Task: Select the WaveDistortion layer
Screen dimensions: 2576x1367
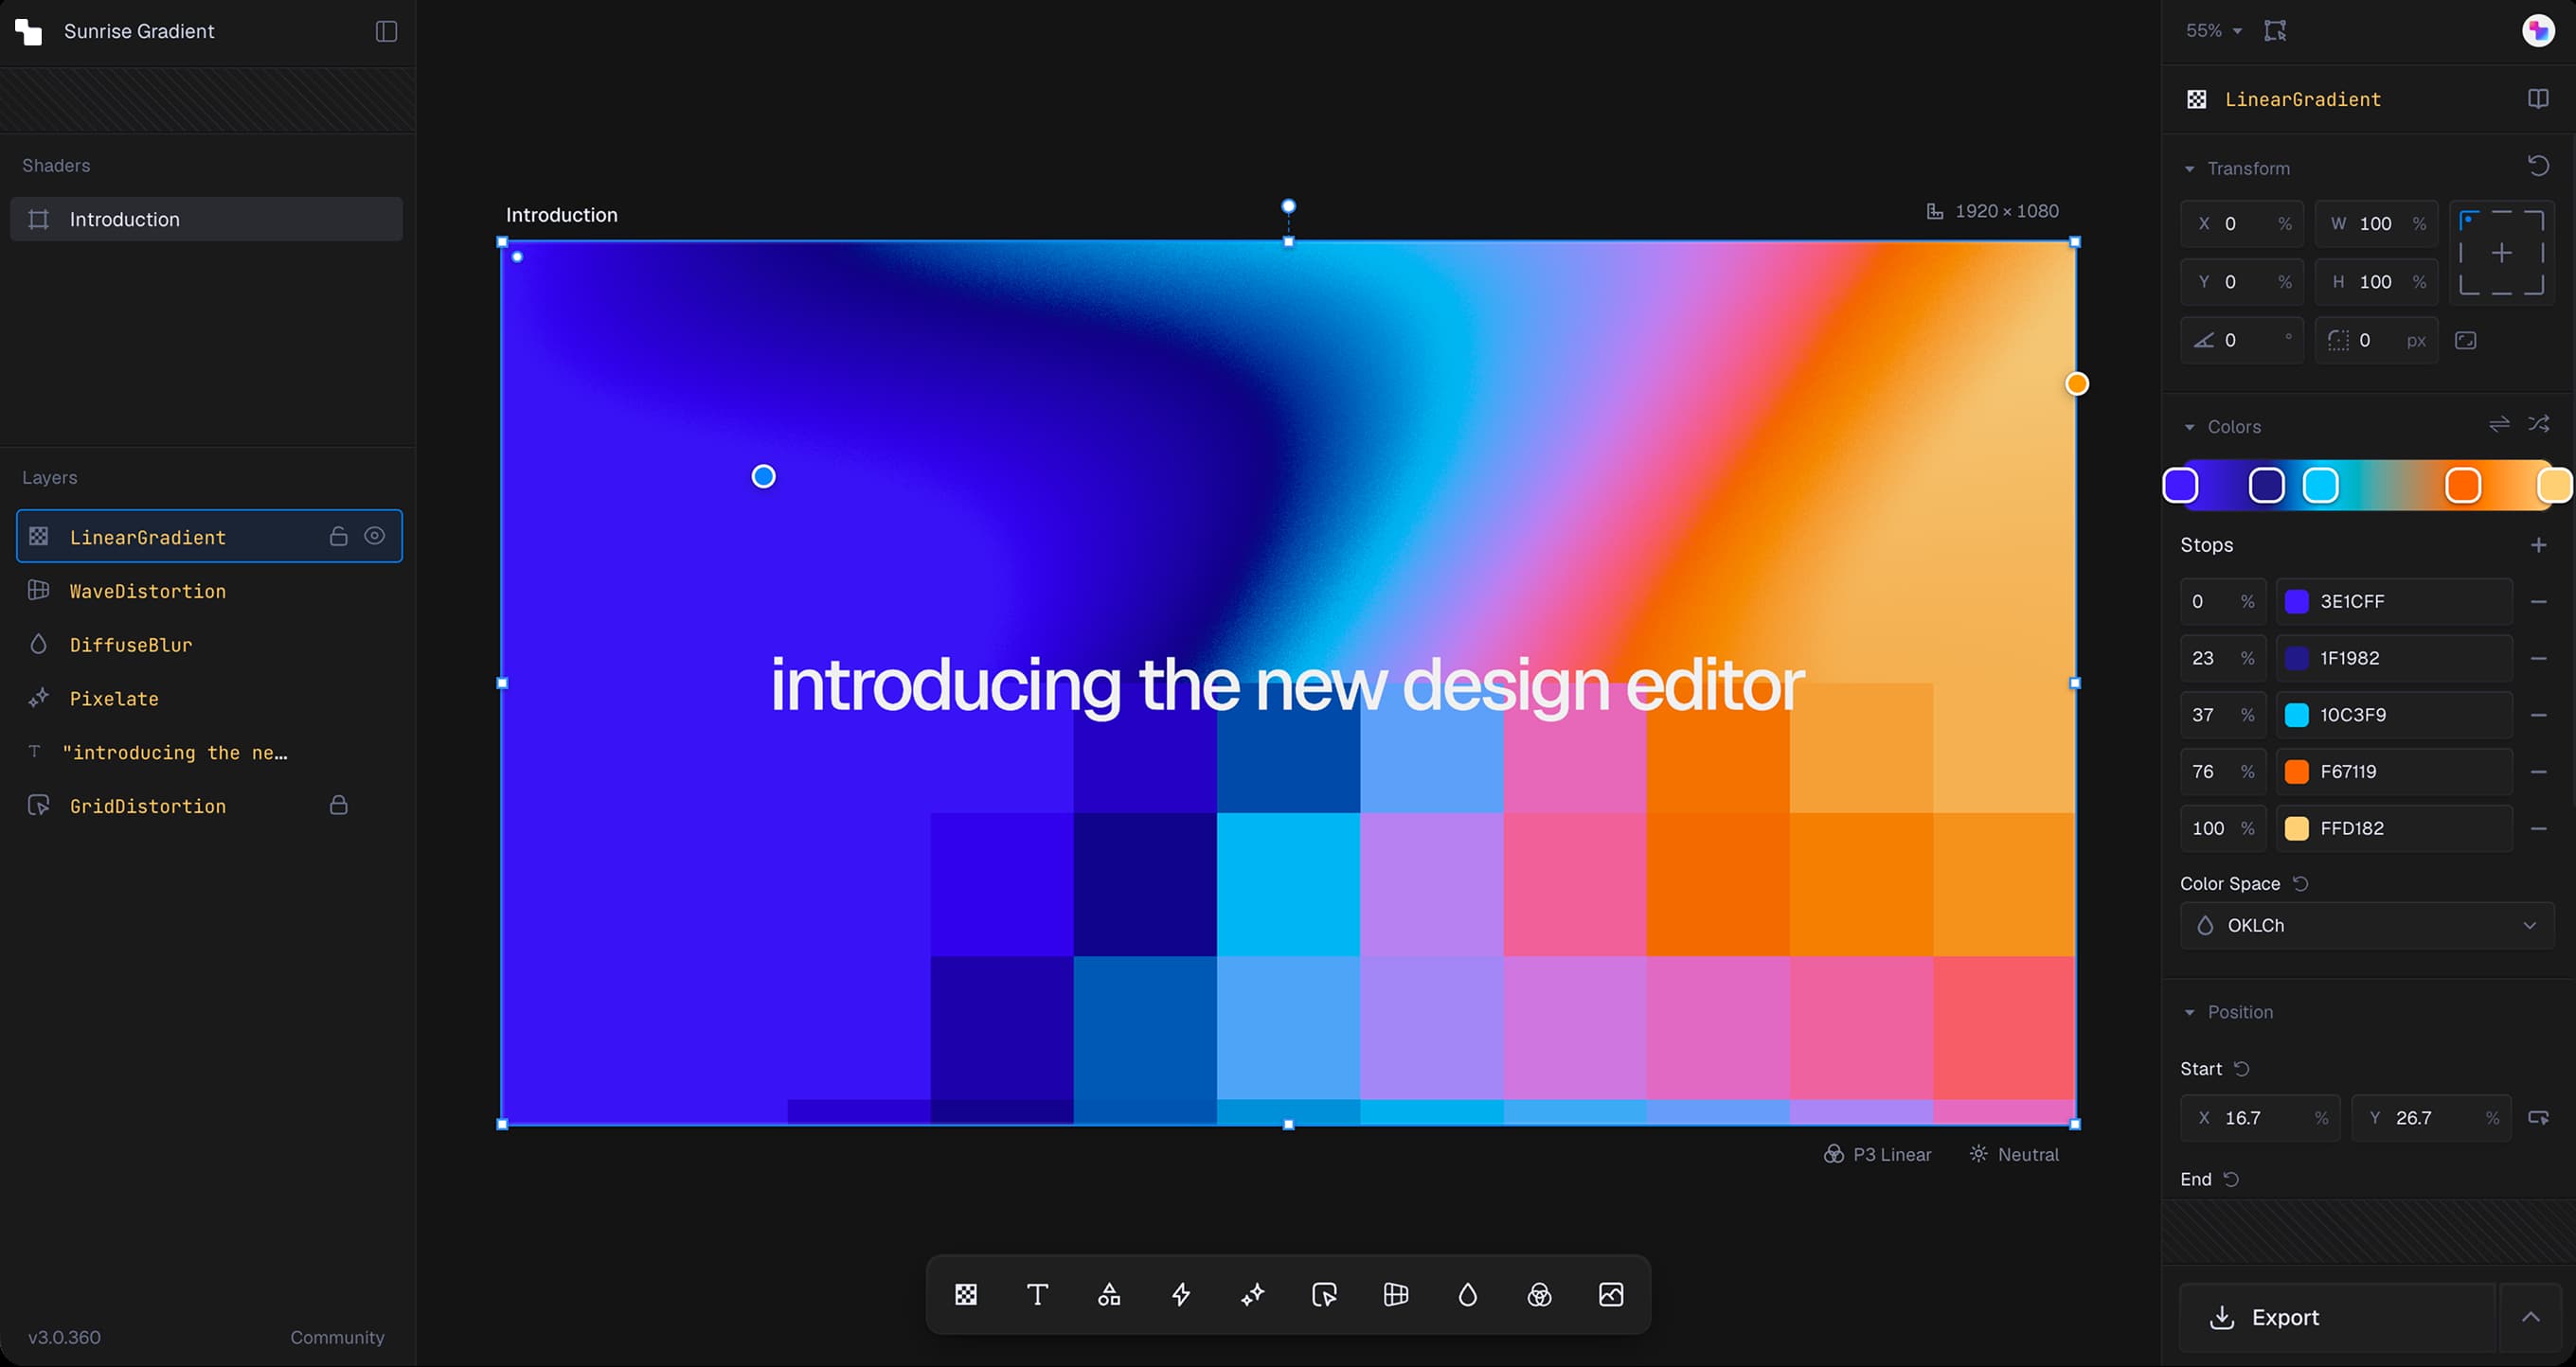Action: click(x=209, y=591)
